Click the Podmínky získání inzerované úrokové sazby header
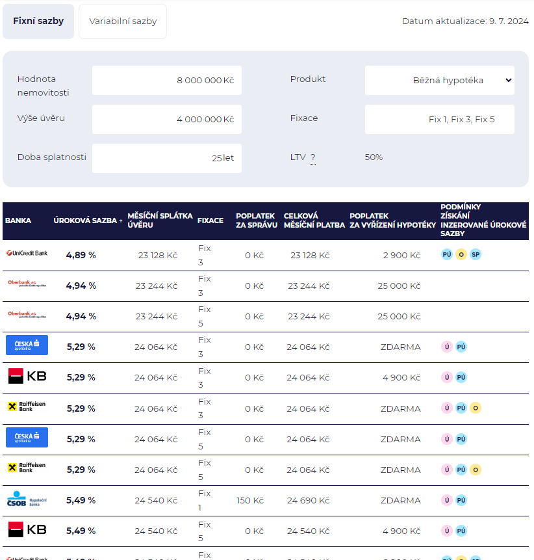This screenshot has height=560, width=534. (483, 220)
